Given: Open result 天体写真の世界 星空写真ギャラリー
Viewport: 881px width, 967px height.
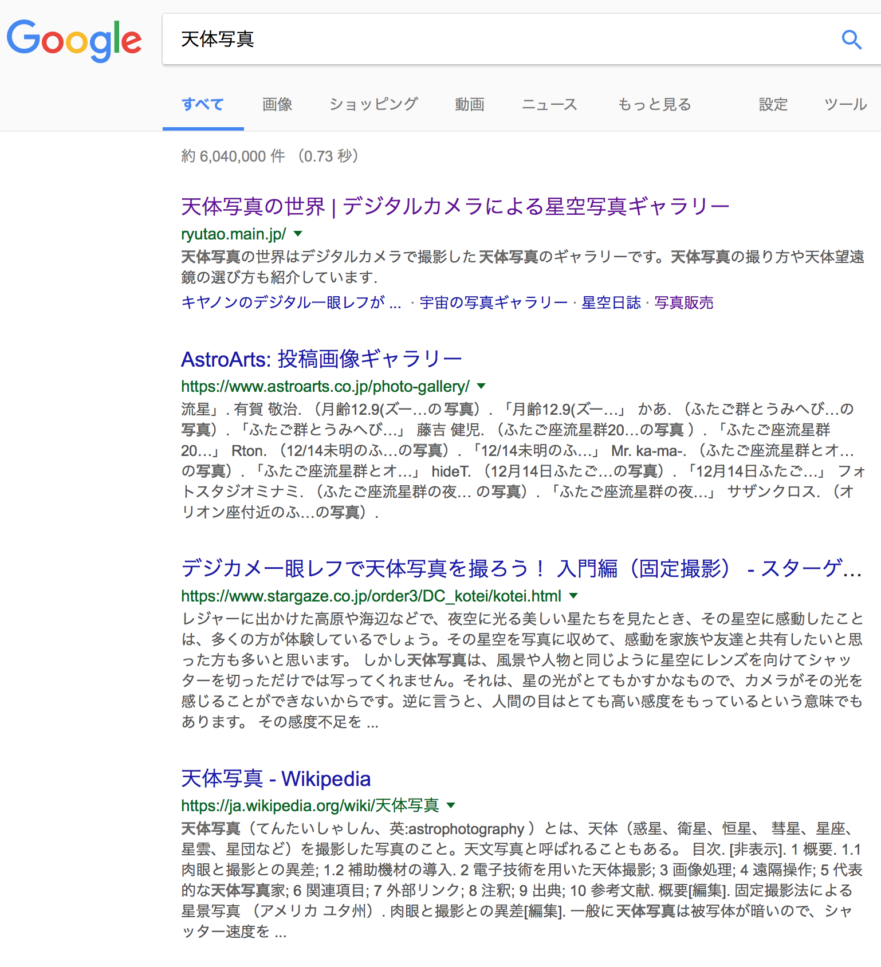Looking at the screenshot, I should click(x=455, y=206).
